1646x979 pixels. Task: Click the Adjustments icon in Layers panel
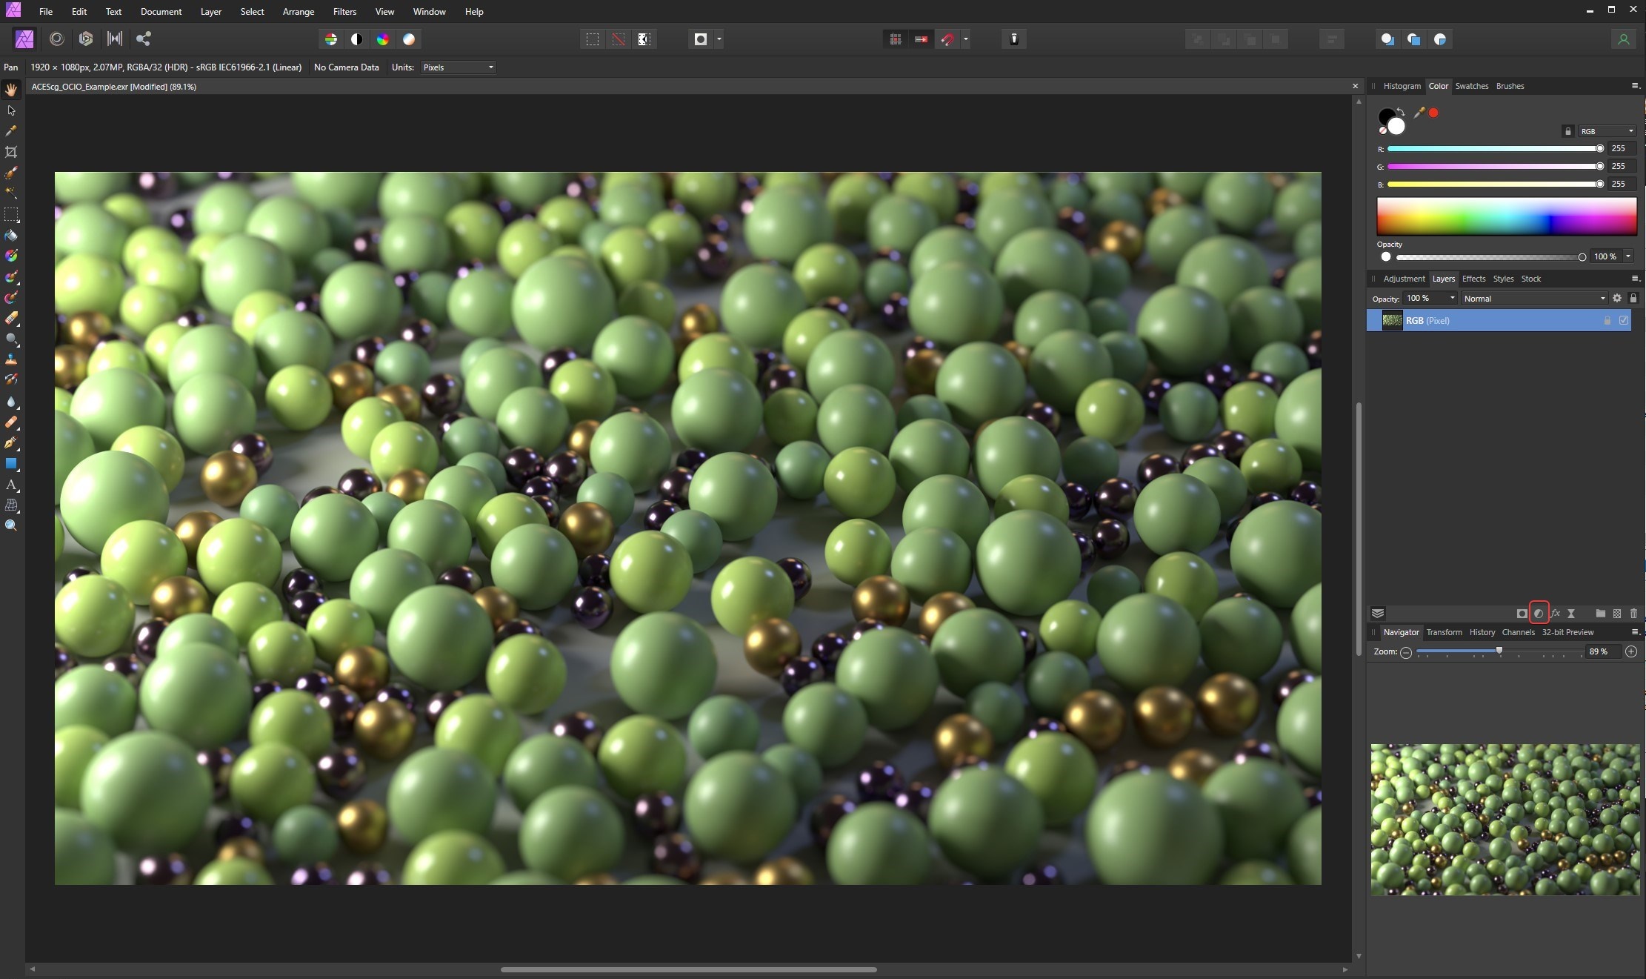tap(1539, 614)
